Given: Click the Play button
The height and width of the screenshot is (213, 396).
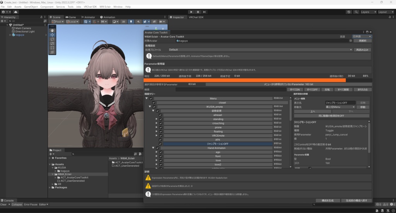Looking at the screenshot, I should (x=191, y=12).
